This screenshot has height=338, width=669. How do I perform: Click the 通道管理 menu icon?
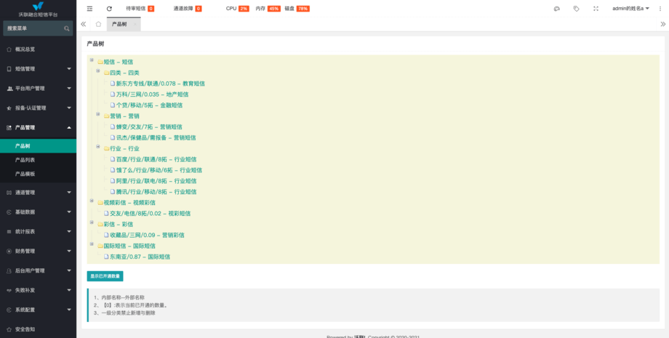9,193
